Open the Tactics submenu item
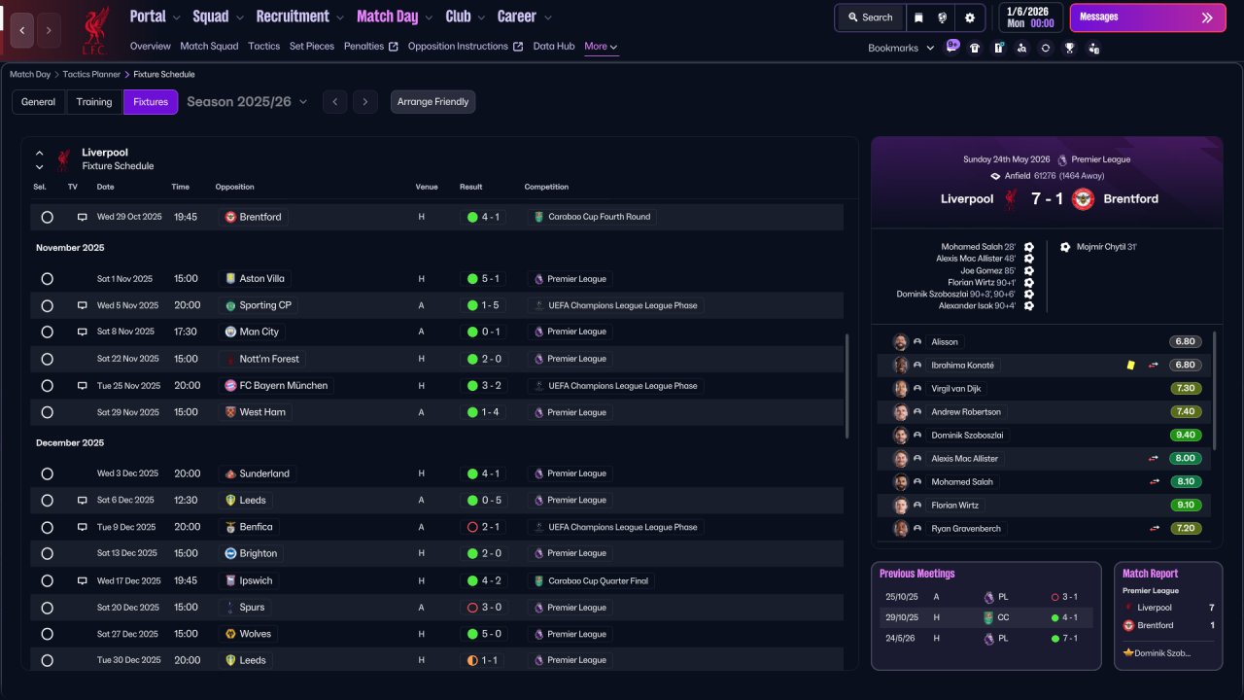This screenshot has width=1244, height=700. 263,47
